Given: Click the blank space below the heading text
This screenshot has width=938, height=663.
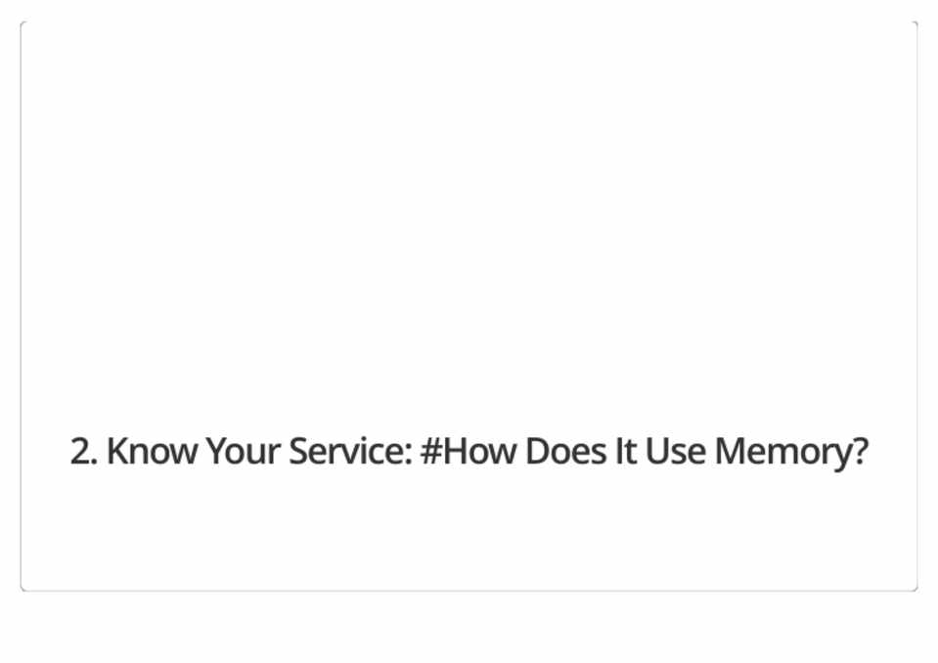Looking at the screenshot, I should pos(469,533).
